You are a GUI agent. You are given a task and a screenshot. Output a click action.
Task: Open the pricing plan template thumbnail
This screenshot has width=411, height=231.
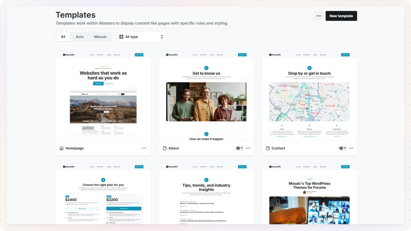103,194
